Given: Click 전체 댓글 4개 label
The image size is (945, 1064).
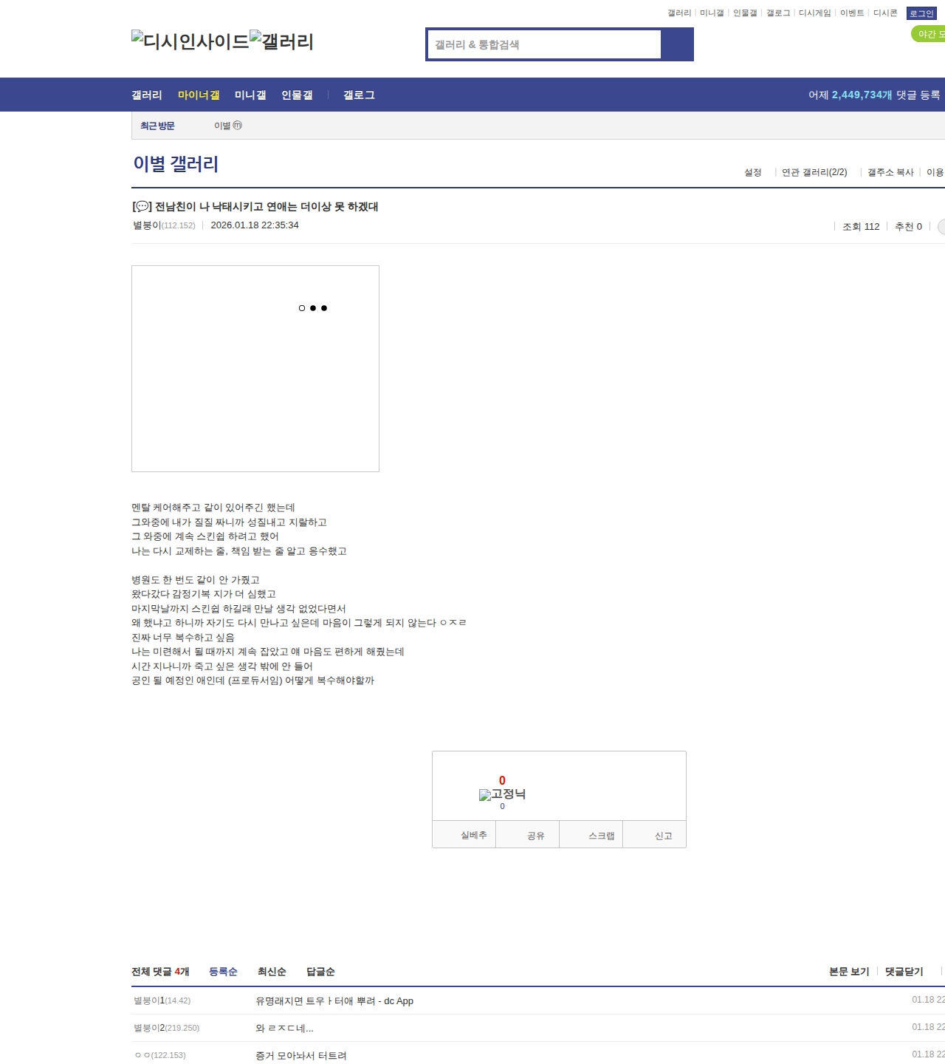Looking at the screenshot, I should click(x=160, y=972).
